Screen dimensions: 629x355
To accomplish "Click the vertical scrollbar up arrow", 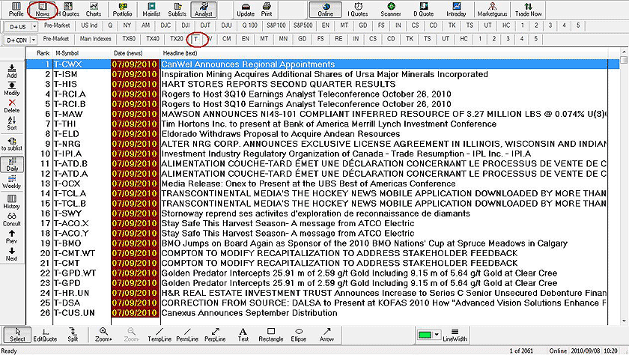I will [623, 52].
